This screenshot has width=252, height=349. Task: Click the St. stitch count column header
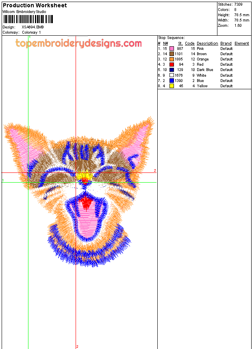(180, 43)
